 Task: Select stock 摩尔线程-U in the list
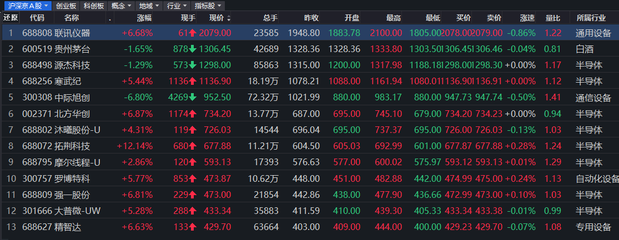tap(77, 162)
